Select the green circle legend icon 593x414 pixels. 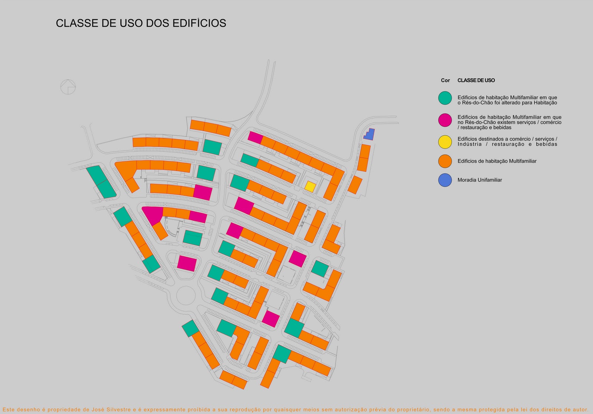pyautogui.click(x=444, y=99)
